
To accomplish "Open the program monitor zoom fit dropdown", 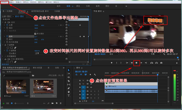I will coord(114,54).
